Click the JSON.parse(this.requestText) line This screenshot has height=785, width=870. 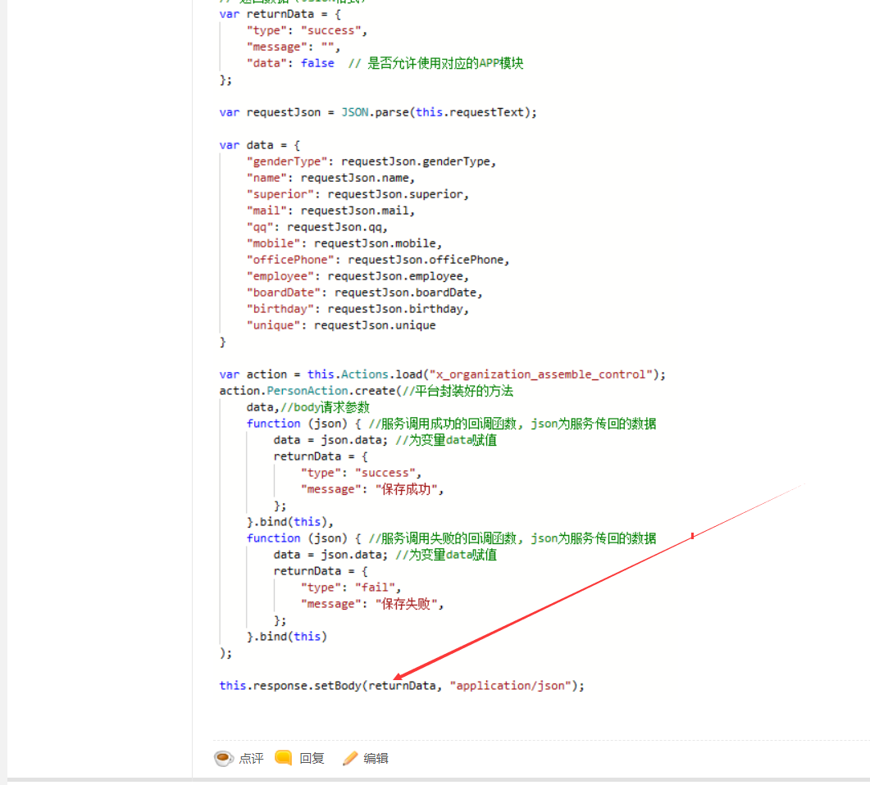378,112
